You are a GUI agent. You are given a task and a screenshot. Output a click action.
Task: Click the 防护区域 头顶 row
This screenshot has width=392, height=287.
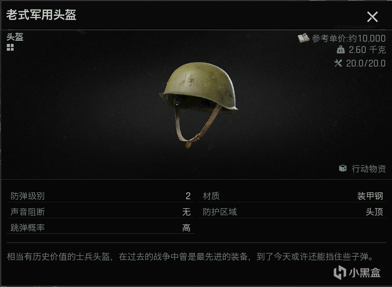(x=292, y=212)
